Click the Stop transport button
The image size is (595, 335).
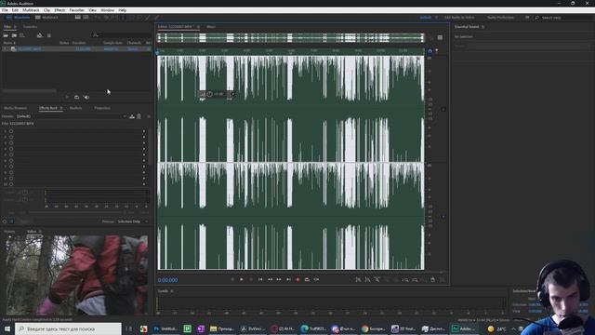232,279
